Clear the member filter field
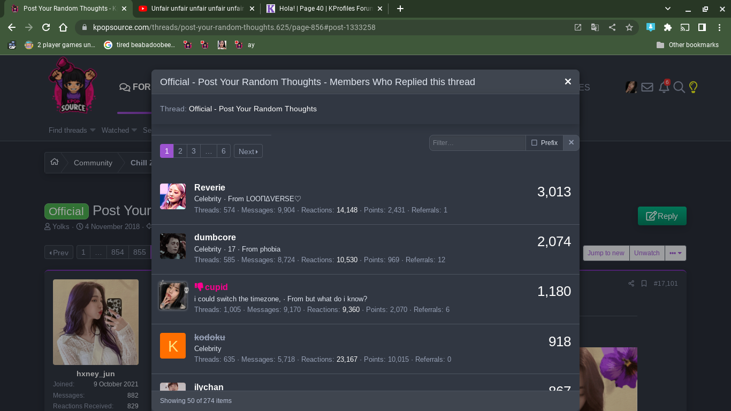Viewport: 731px width, 411px height. coord(571,143)
